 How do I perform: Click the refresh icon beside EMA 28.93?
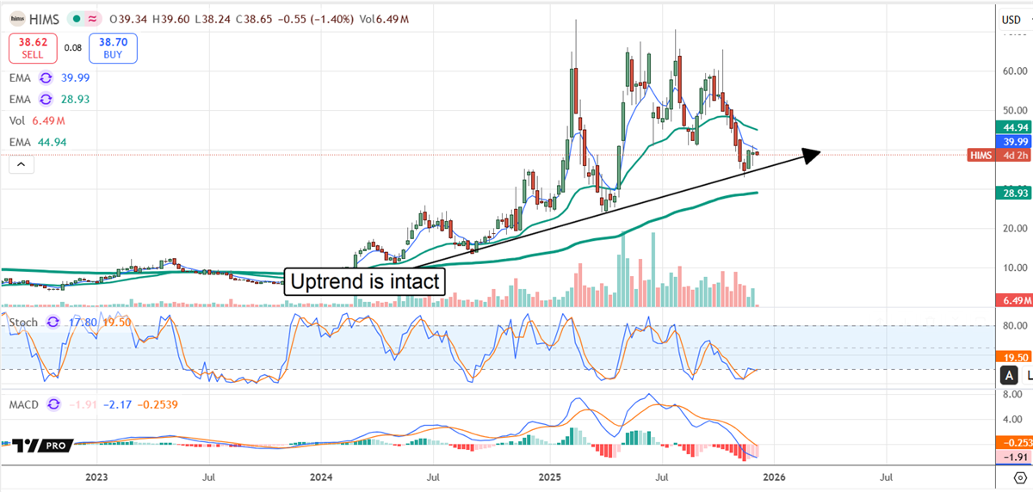[46, 100]
